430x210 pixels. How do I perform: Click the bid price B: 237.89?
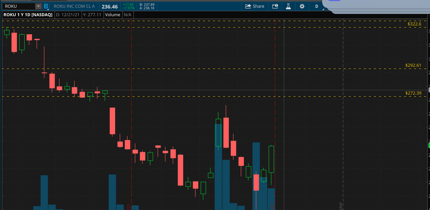click(147, 5)
